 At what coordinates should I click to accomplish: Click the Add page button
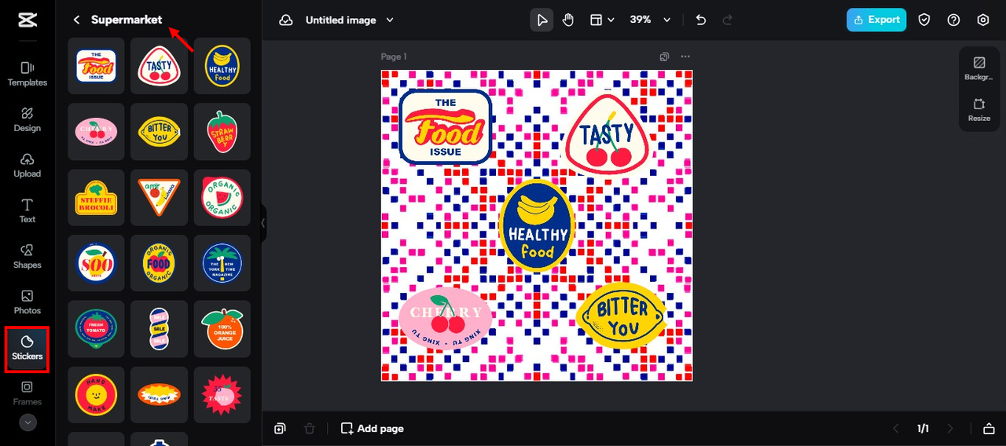tap(373, 429)
